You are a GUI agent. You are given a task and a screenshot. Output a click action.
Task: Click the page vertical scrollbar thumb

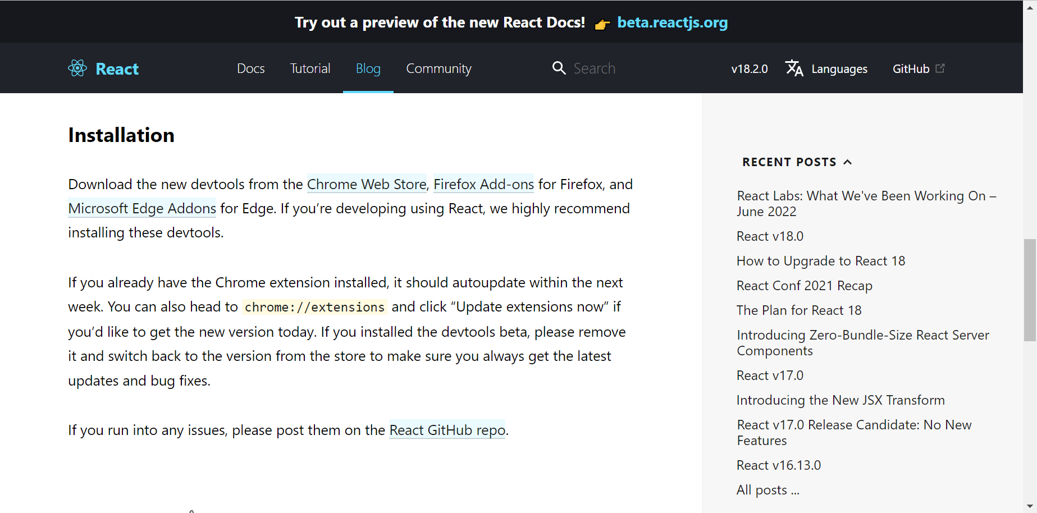(x=1030, y=290)
